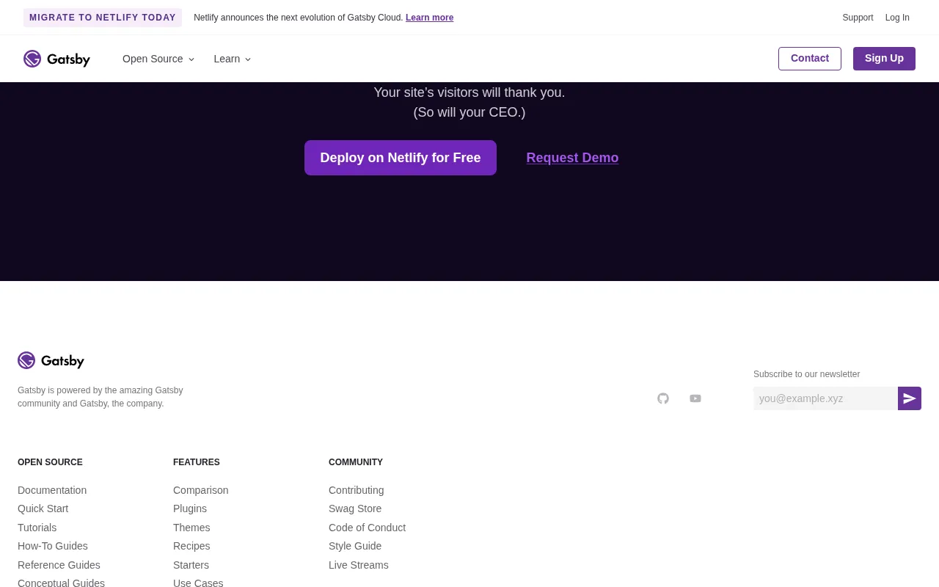
Task: Open Reference Guides footer link
Action: pos(59,565)
